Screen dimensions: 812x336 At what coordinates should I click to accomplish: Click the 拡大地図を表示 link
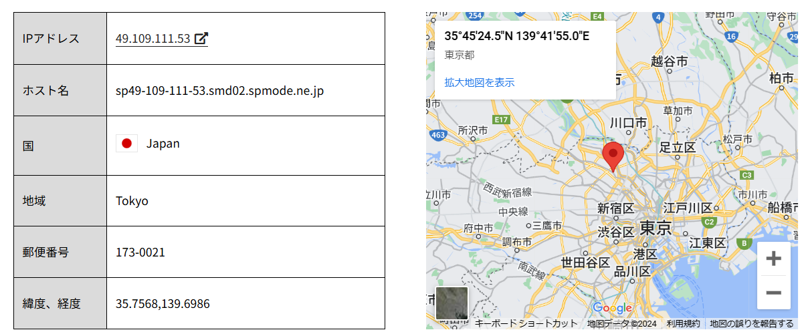480,82
